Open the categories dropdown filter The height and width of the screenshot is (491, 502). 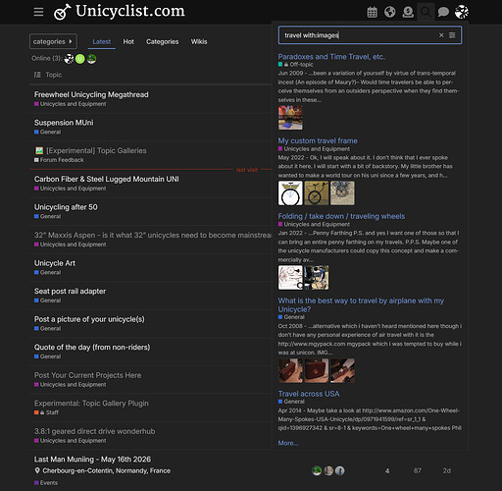coord(53,41)
